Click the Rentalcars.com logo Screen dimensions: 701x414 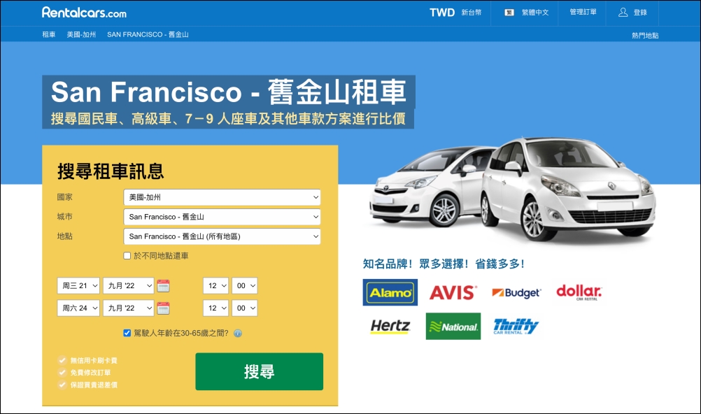tap(84, 13)
